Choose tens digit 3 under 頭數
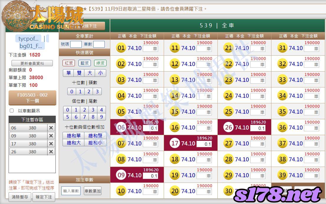Image resolution: width=326 pixels, height=204 pixels. [97, 92]
